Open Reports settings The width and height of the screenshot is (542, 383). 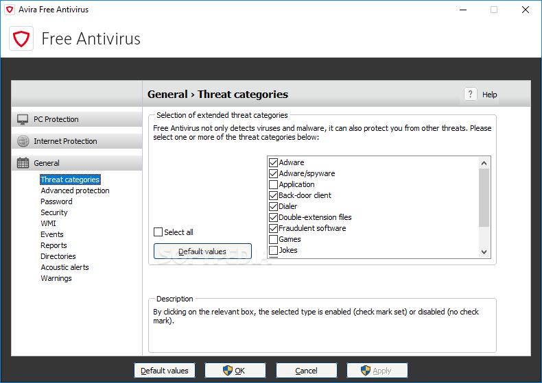click(54, 245)
